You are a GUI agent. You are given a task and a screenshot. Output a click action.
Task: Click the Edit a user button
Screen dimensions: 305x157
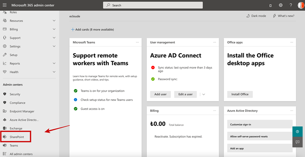(x=185, y=94)
